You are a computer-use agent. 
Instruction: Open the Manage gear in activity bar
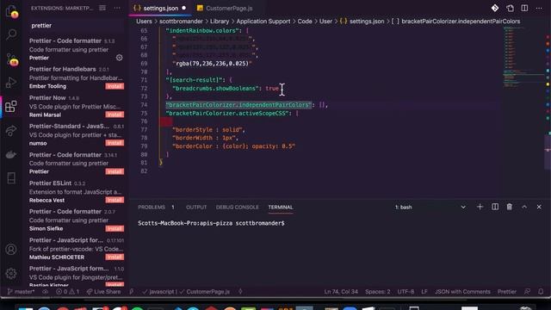(x=11, y=273)
